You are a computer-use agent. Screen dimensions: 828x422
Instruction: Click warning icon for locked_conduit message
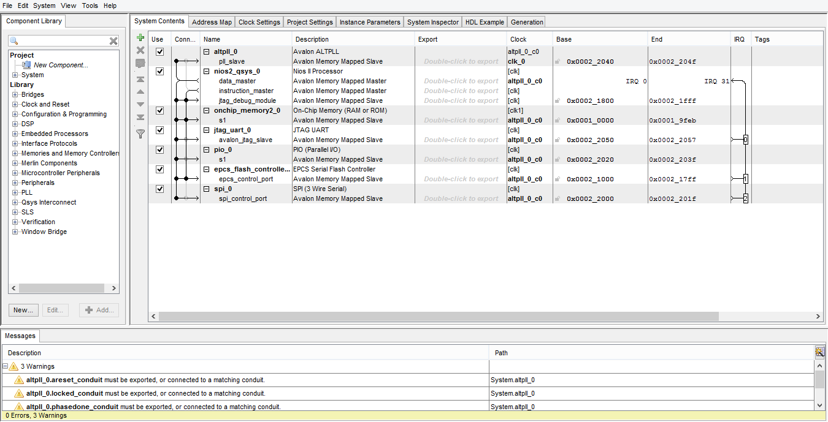tap(19, 393)
